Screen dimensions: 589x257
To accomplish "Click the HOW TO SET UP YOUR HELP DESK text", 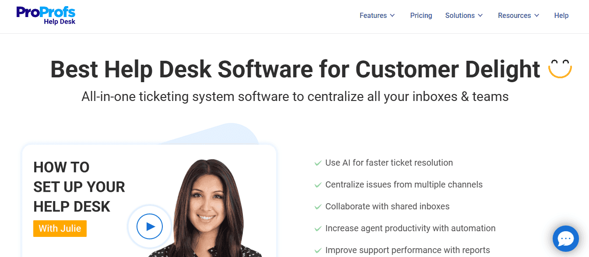I will pos(79,187).
